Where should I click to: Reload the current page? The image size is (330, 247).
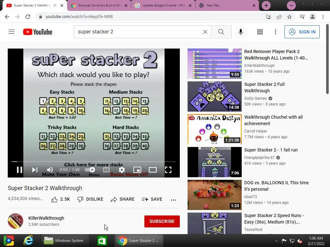click(28, 17)
